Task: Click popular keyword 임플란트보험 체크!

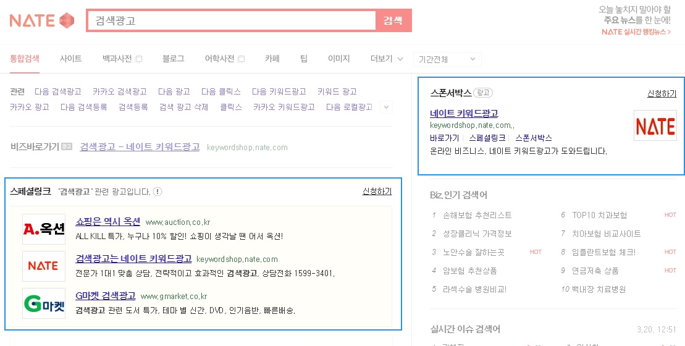Action: (x=603, y=253)
